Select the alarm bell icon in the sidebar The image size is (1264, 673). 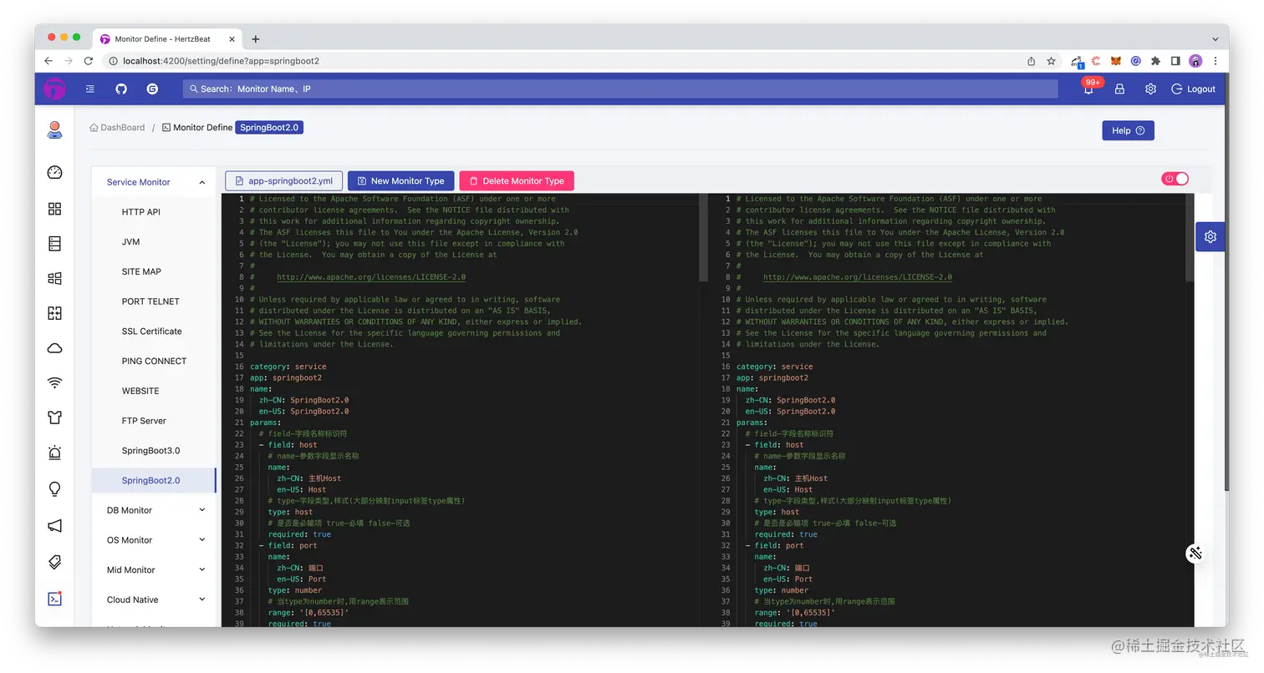[54, 452]
